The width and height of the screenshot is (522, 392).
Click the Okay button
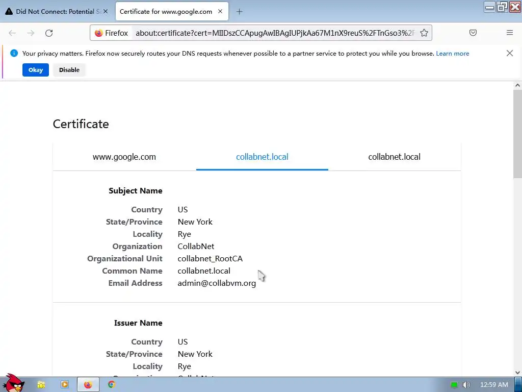pyautogui.click(x=36, y=70)
